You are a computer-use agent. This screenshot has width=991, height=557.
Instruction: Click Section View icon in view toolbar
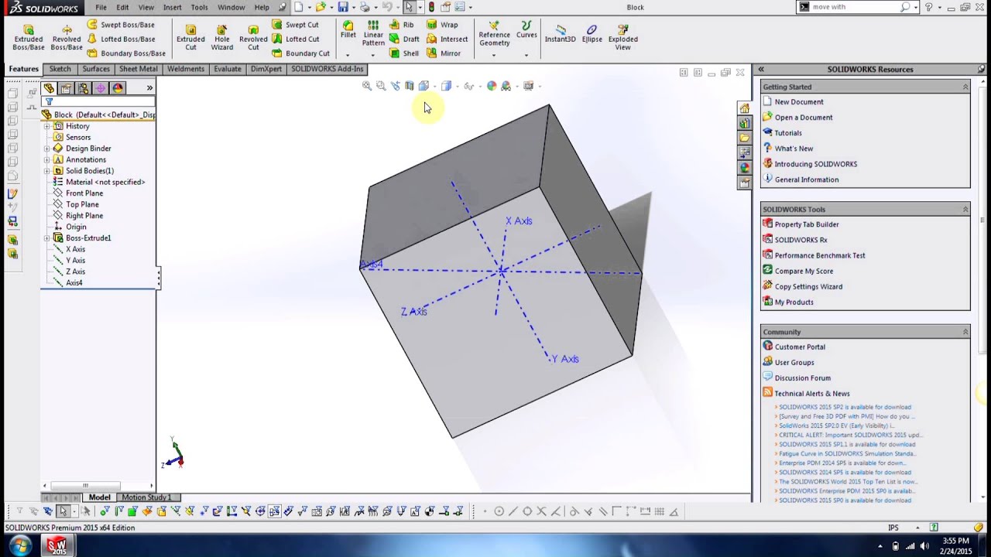pos(410,86)
